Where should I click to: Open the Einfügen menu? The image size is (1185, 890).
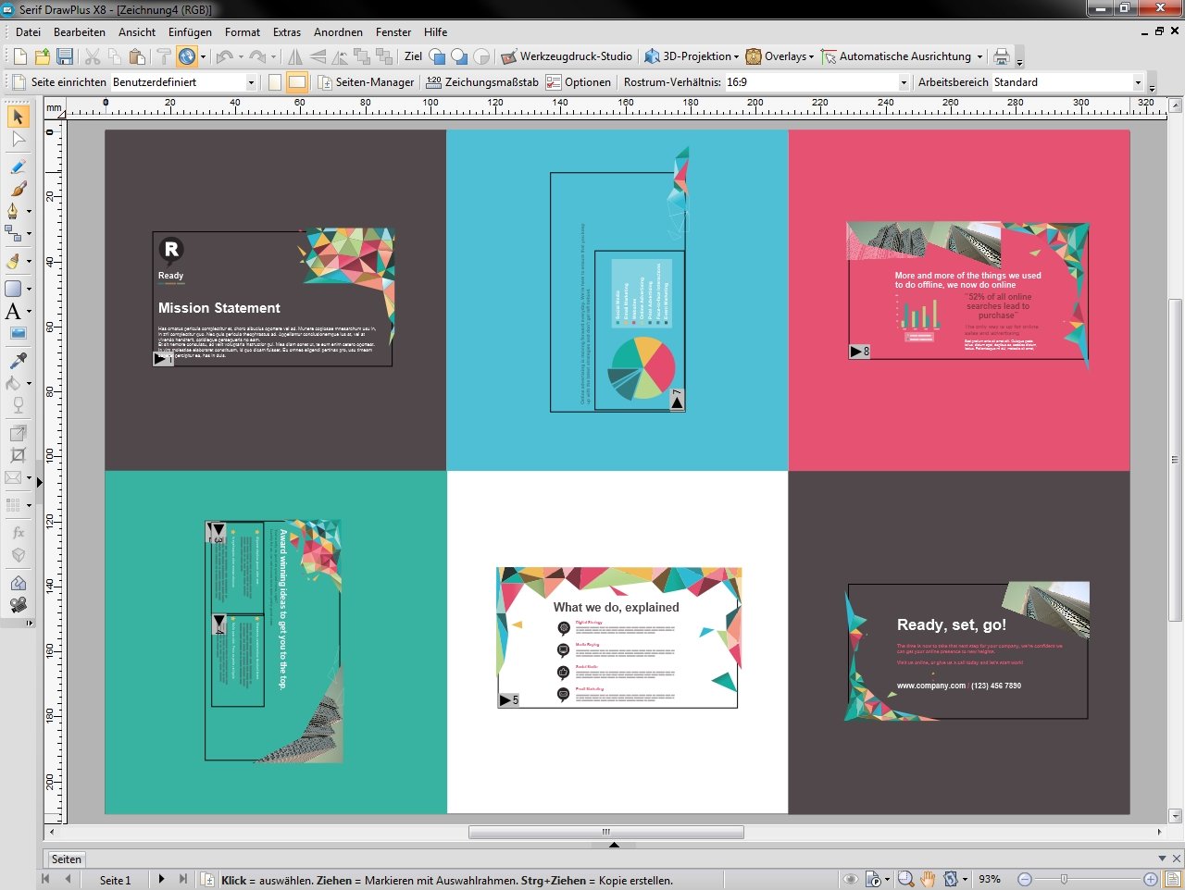(x=190, y=31)
